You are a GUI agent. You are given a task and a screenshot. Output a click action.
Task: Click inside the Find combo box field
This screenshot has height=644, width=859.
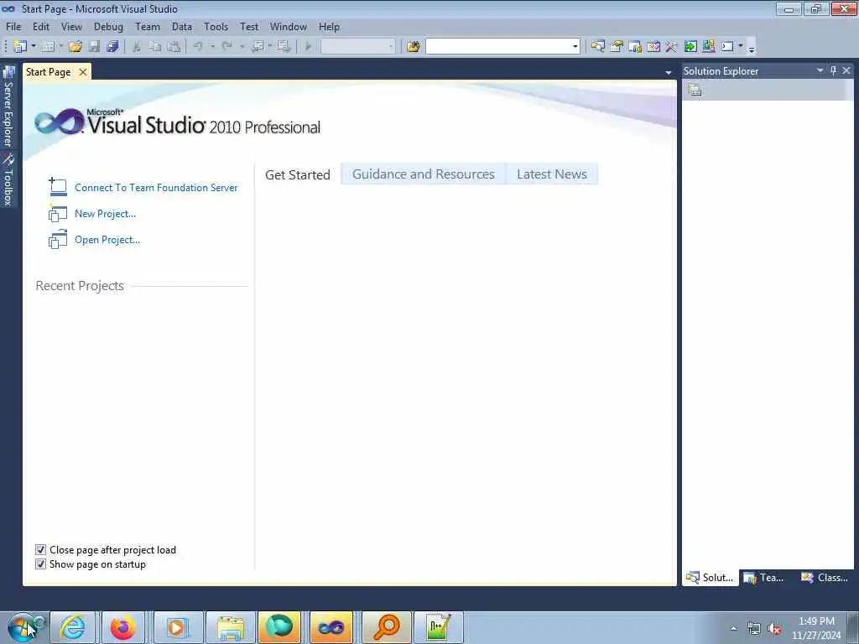pos(497,47)
